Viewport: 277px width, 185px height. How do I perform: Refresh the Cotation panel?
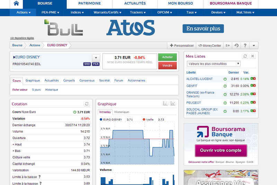point(87,104)
